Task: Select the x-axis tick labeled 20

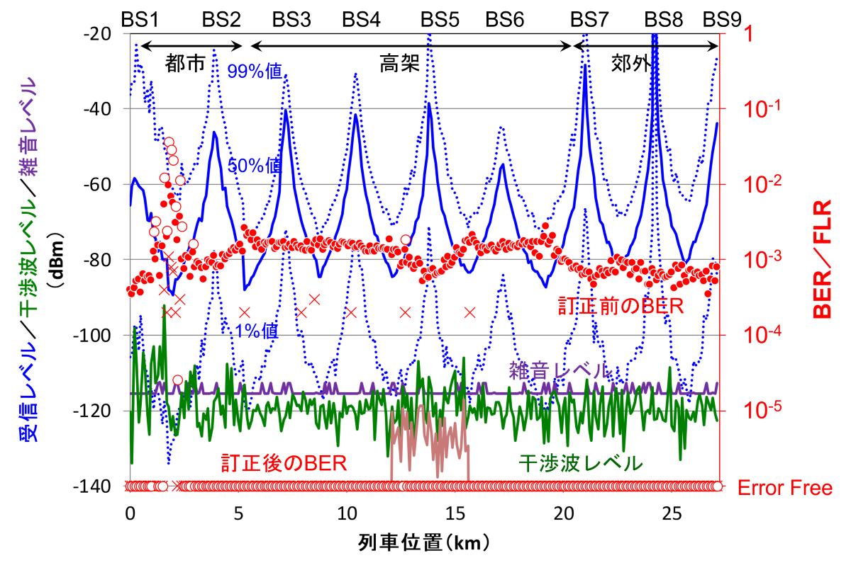Action: pos(564,512)
